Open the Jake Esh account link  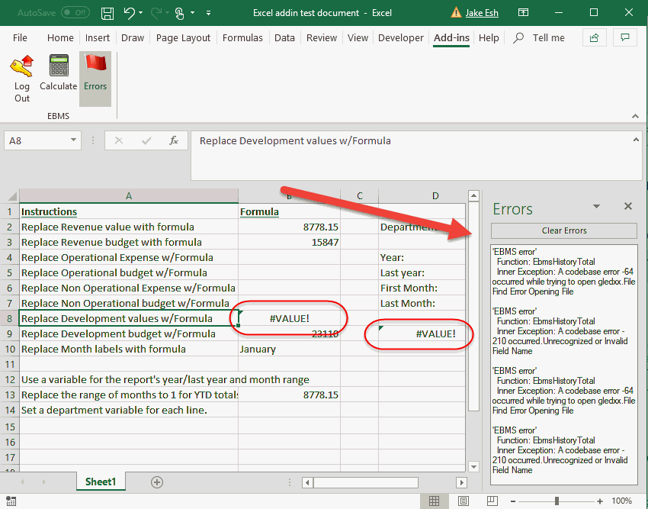click(482, 13)
